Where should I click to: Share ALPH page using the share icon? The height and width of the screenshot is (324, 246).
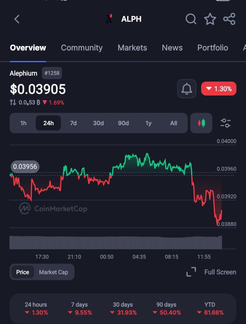pyautogui.click(x=229, y=19)
